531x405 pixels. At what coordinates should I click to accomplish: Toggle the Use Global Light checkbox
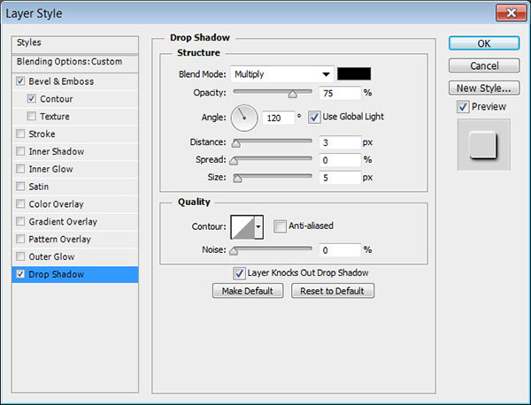pos(313,117)
